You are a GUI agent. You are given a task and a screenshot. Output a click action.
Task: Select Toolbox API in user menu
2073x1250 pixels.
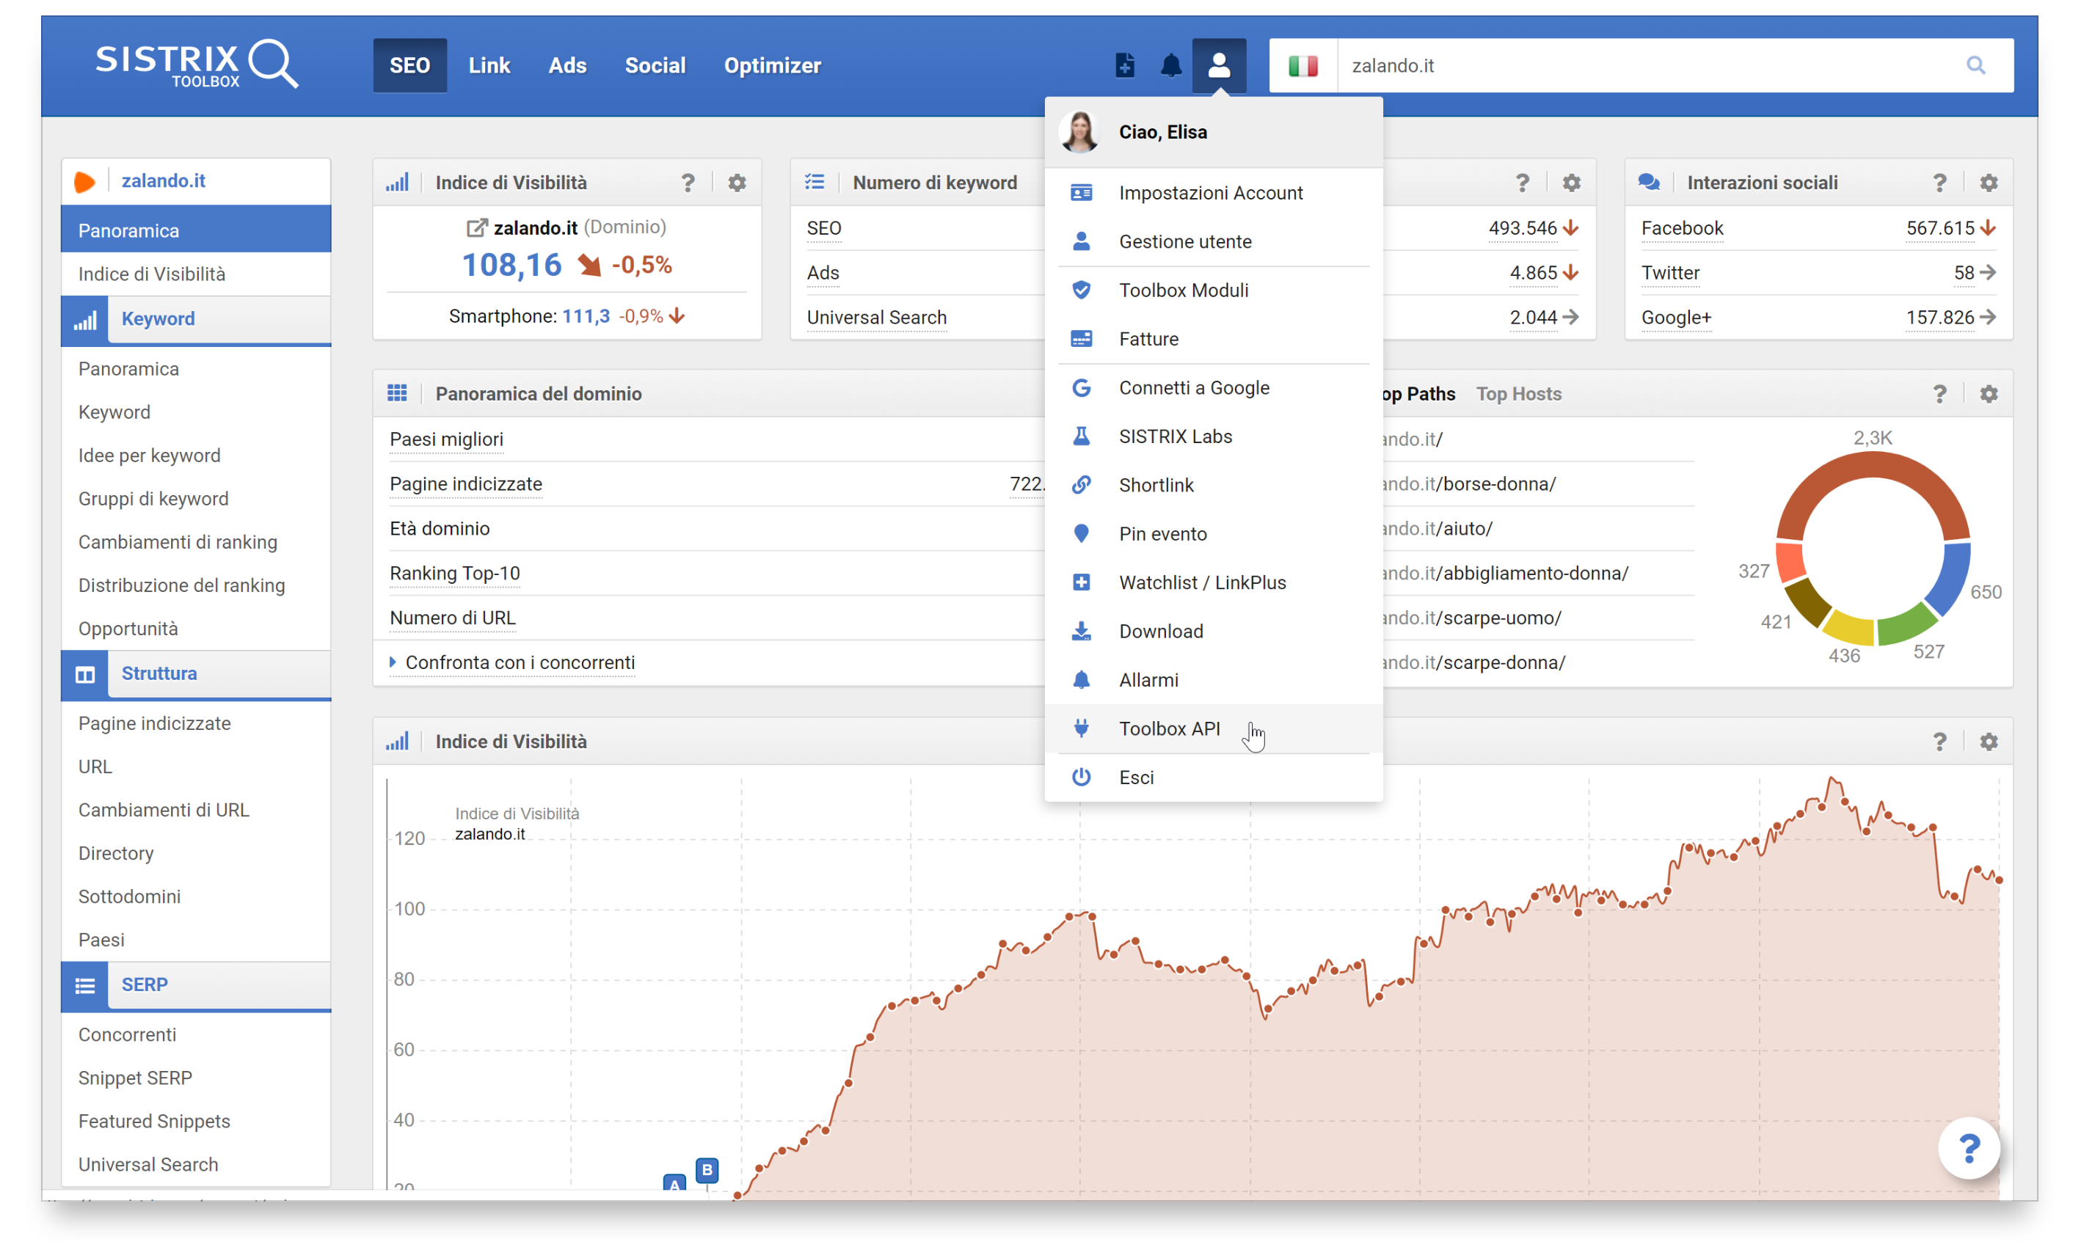click(1169, 728)
